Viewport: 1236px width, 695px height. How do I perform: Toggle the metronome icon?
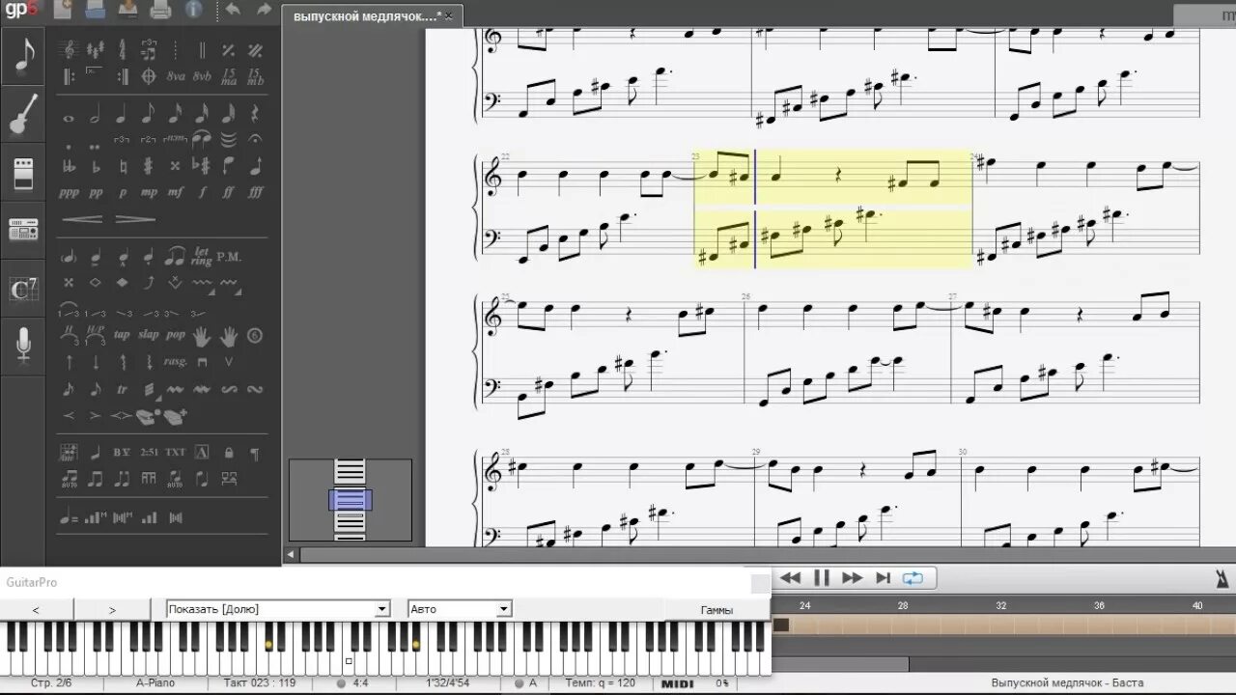[x=1222, y=578]
